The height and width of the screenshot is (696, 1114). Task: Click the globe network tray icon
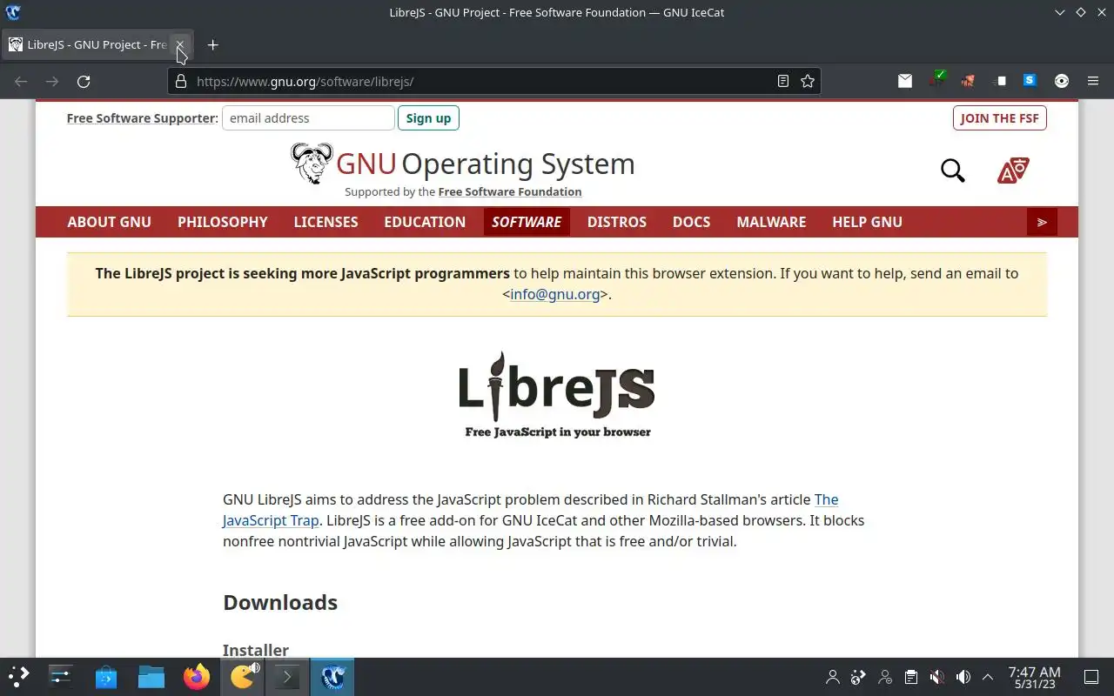(859, 677)
